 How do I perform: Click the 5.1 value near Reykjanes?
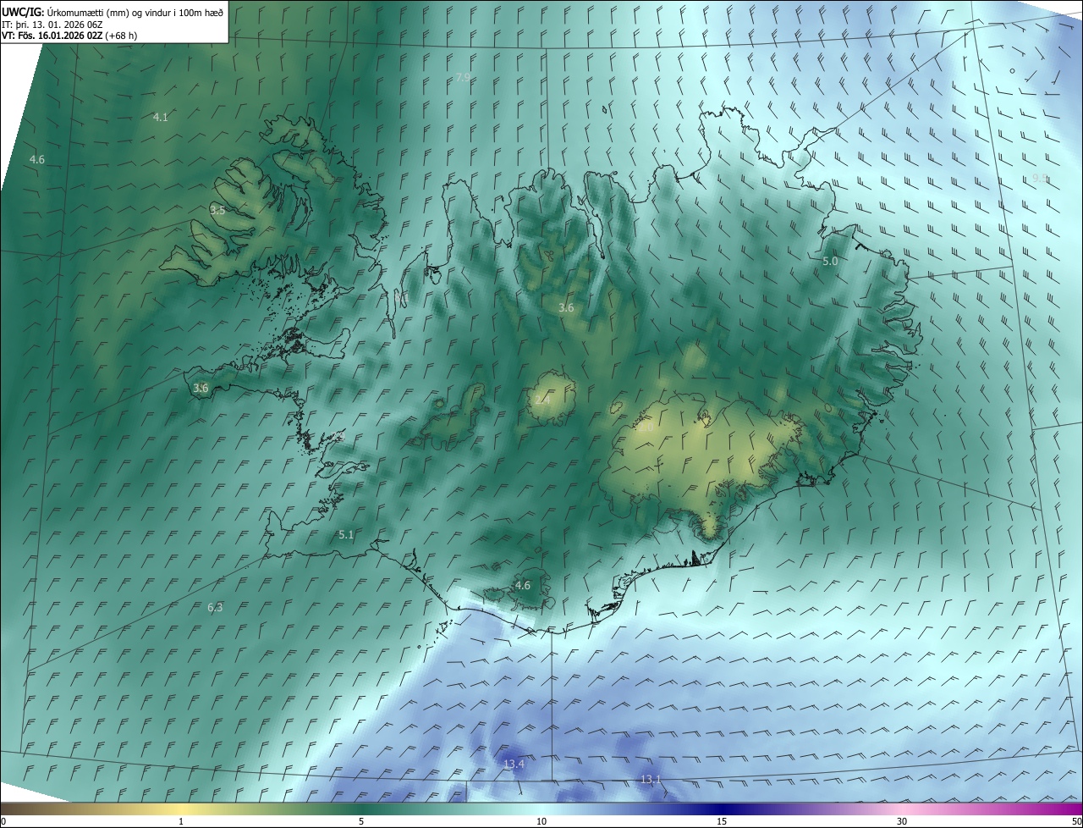[346, 535]
